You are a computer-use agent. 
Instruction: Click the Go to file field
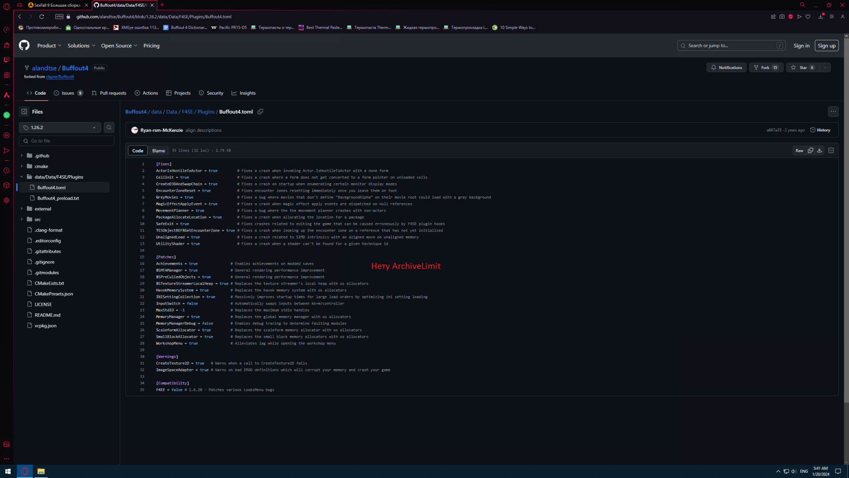pos(66,141)
